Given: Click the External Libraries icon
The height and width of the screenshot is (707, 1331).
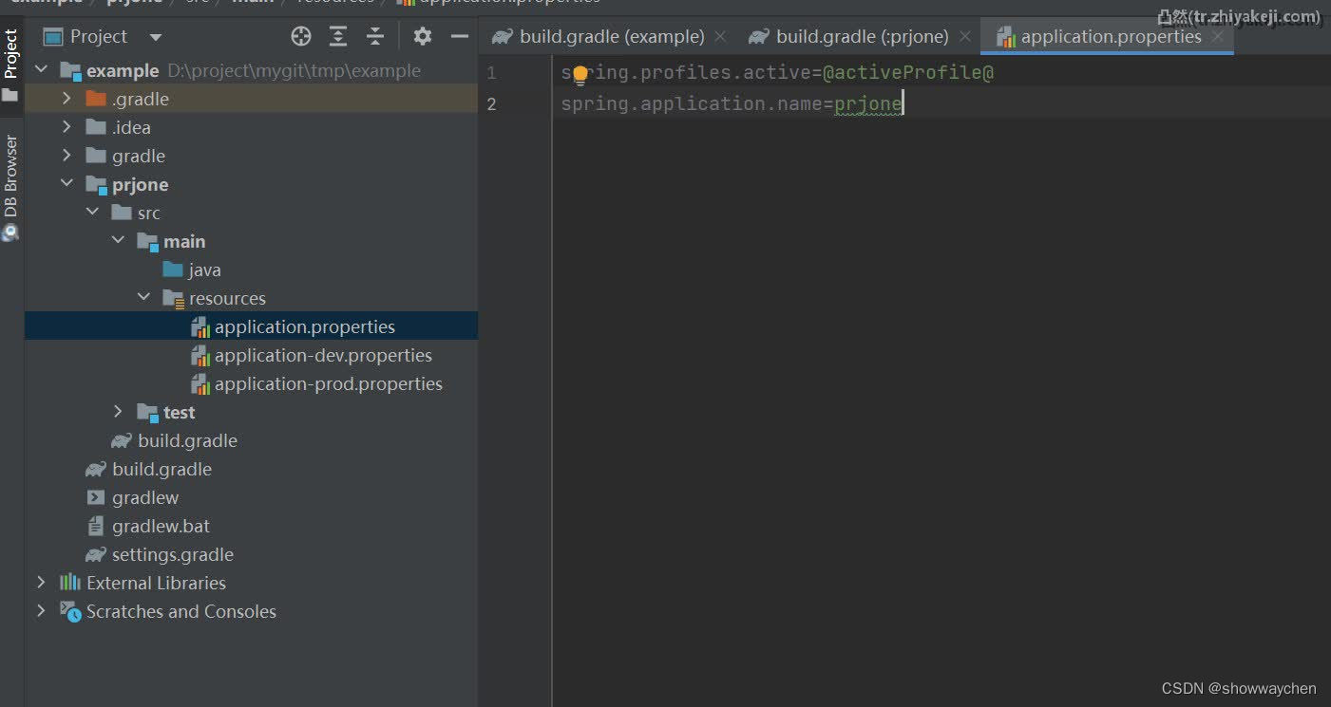Looking at the screenshot, I should click(70, 583).
